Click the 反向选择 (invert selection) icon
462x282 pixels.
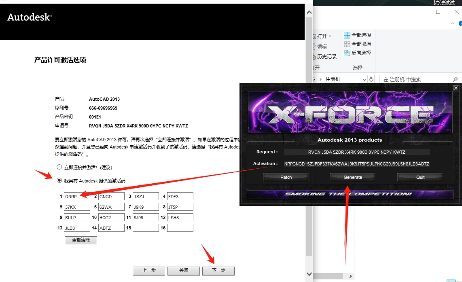tap(347, 53)
